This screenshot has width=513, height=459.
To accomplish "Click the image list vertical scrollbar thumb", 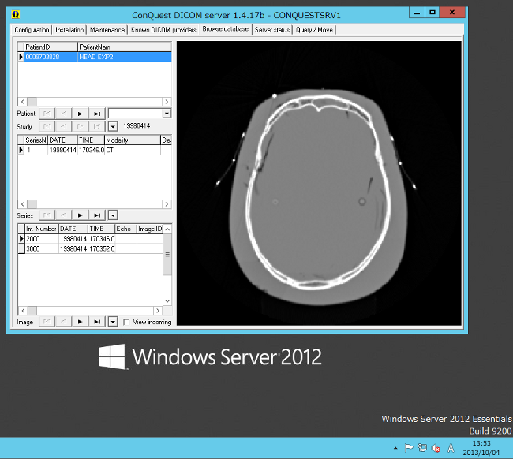I will (167, 255).
